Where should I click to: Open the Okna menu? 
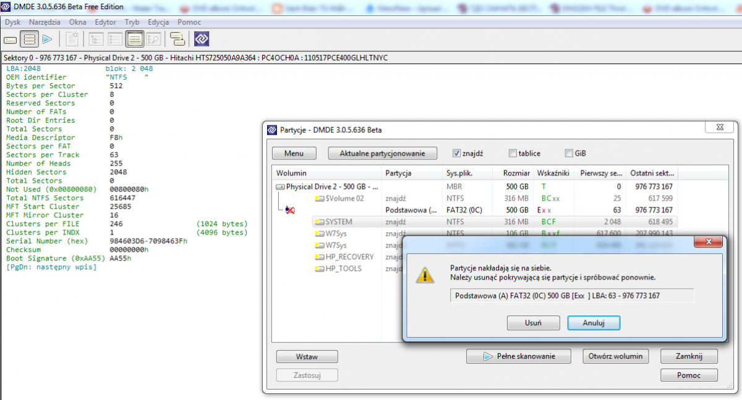pos(78,22)
